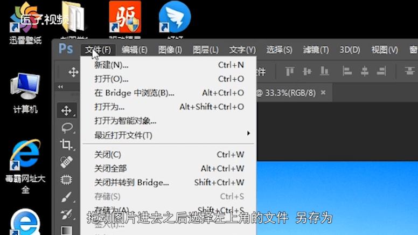Viewport: 418px width, 235px height.
Task: Click the align vertical centers icon
Action: [308, 72]
